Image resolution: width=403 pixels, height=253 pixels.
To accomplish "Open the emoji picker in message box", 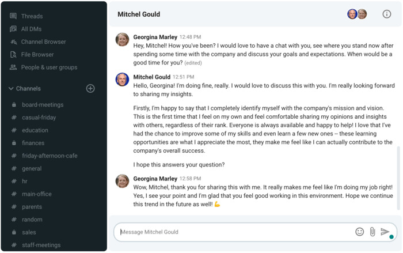I will (x=359, y=232).
